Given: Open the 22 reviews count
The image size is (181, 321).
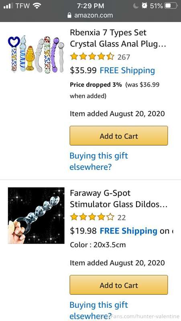Looking at the screenshot, I should (122, 217).
